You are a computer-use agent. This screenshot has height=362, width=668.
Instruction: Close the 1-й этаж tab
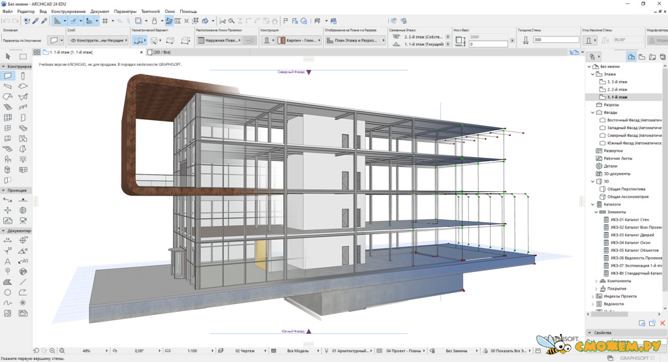click(x=142, y=52)
